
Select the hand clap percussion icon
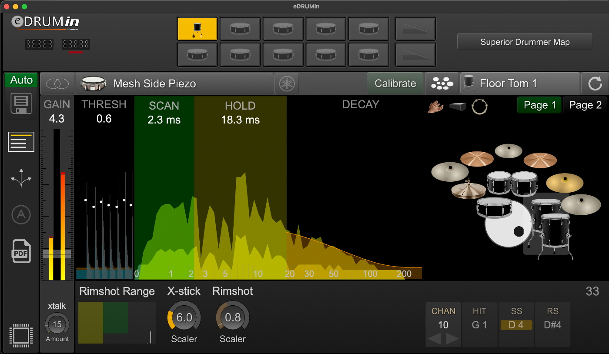435,107
